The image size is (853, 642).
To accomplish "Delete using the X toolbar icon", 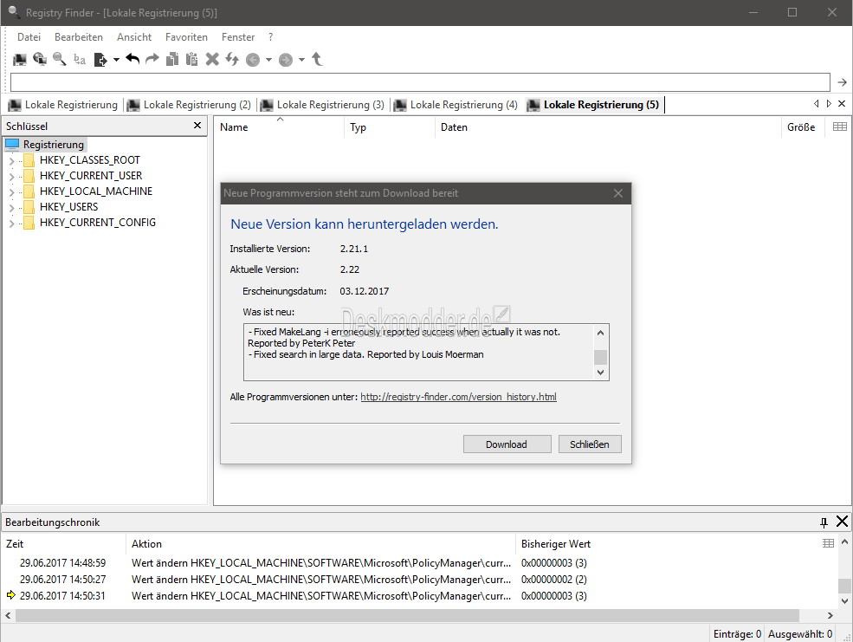I will [x=212, y=59].
